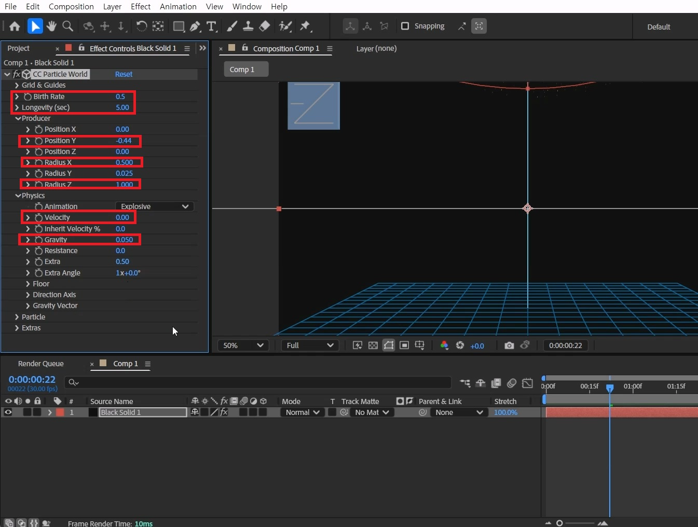
Task: Toggle the Effect Controls panel lock
Action: (81, 48)
